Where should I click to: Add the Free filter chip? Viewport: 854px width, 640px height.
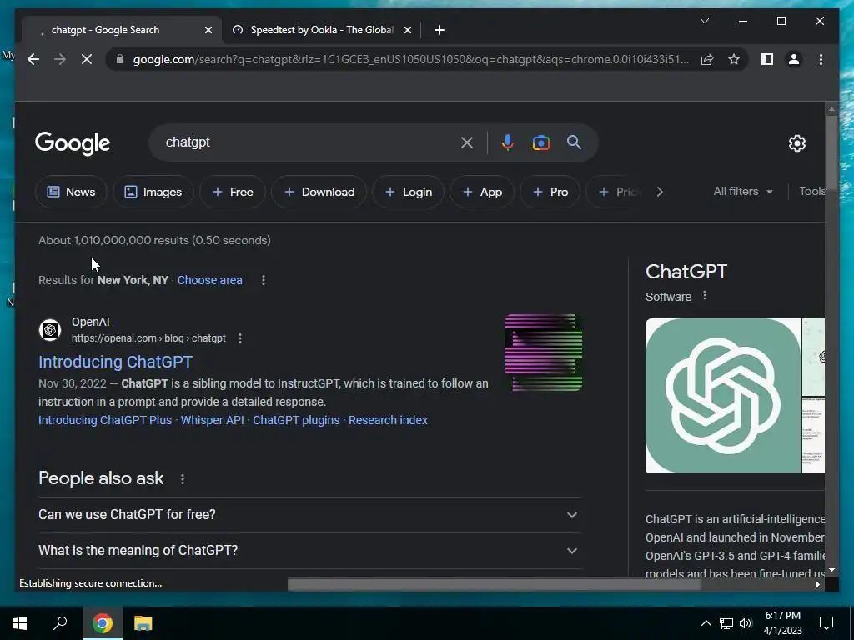(x=233, y=192)
